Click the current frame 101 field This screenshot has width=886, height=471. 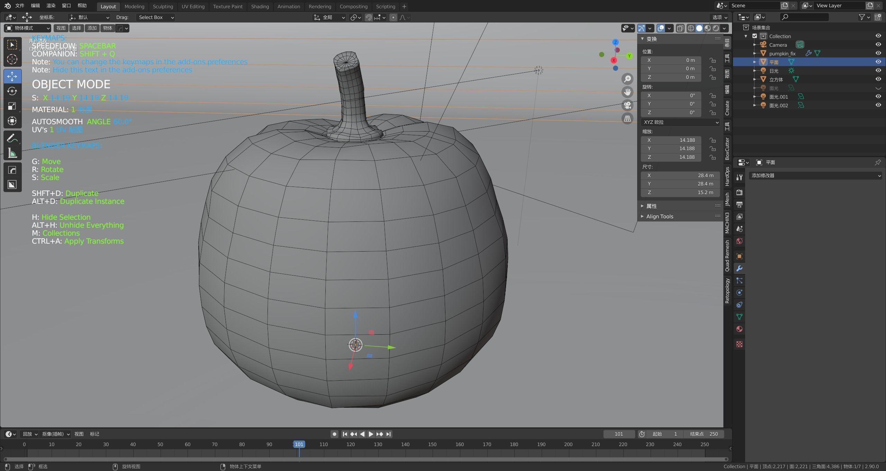(x=619, y=434)
